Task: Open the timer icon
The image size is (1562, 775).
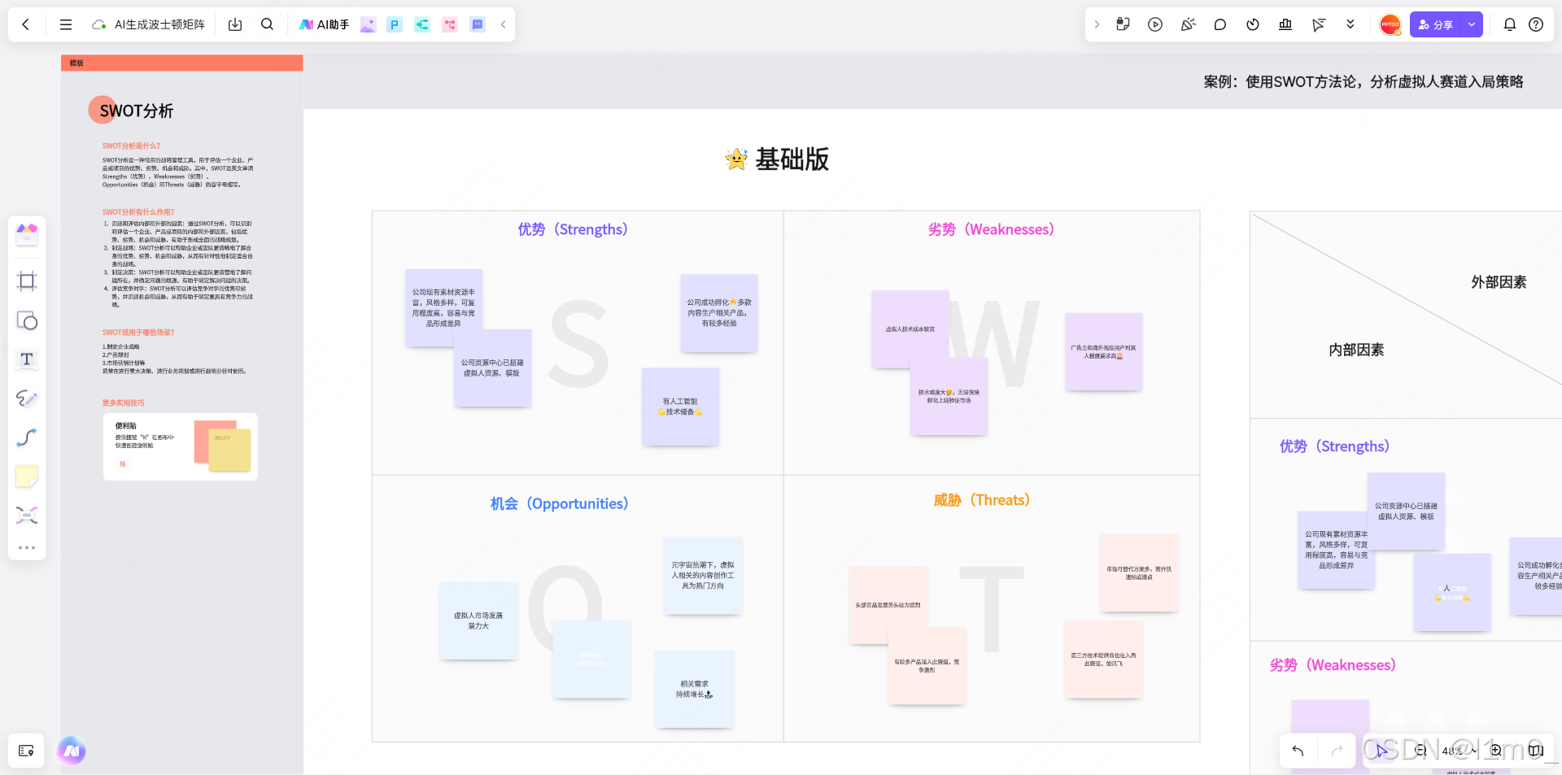Action: point(1253,24)
